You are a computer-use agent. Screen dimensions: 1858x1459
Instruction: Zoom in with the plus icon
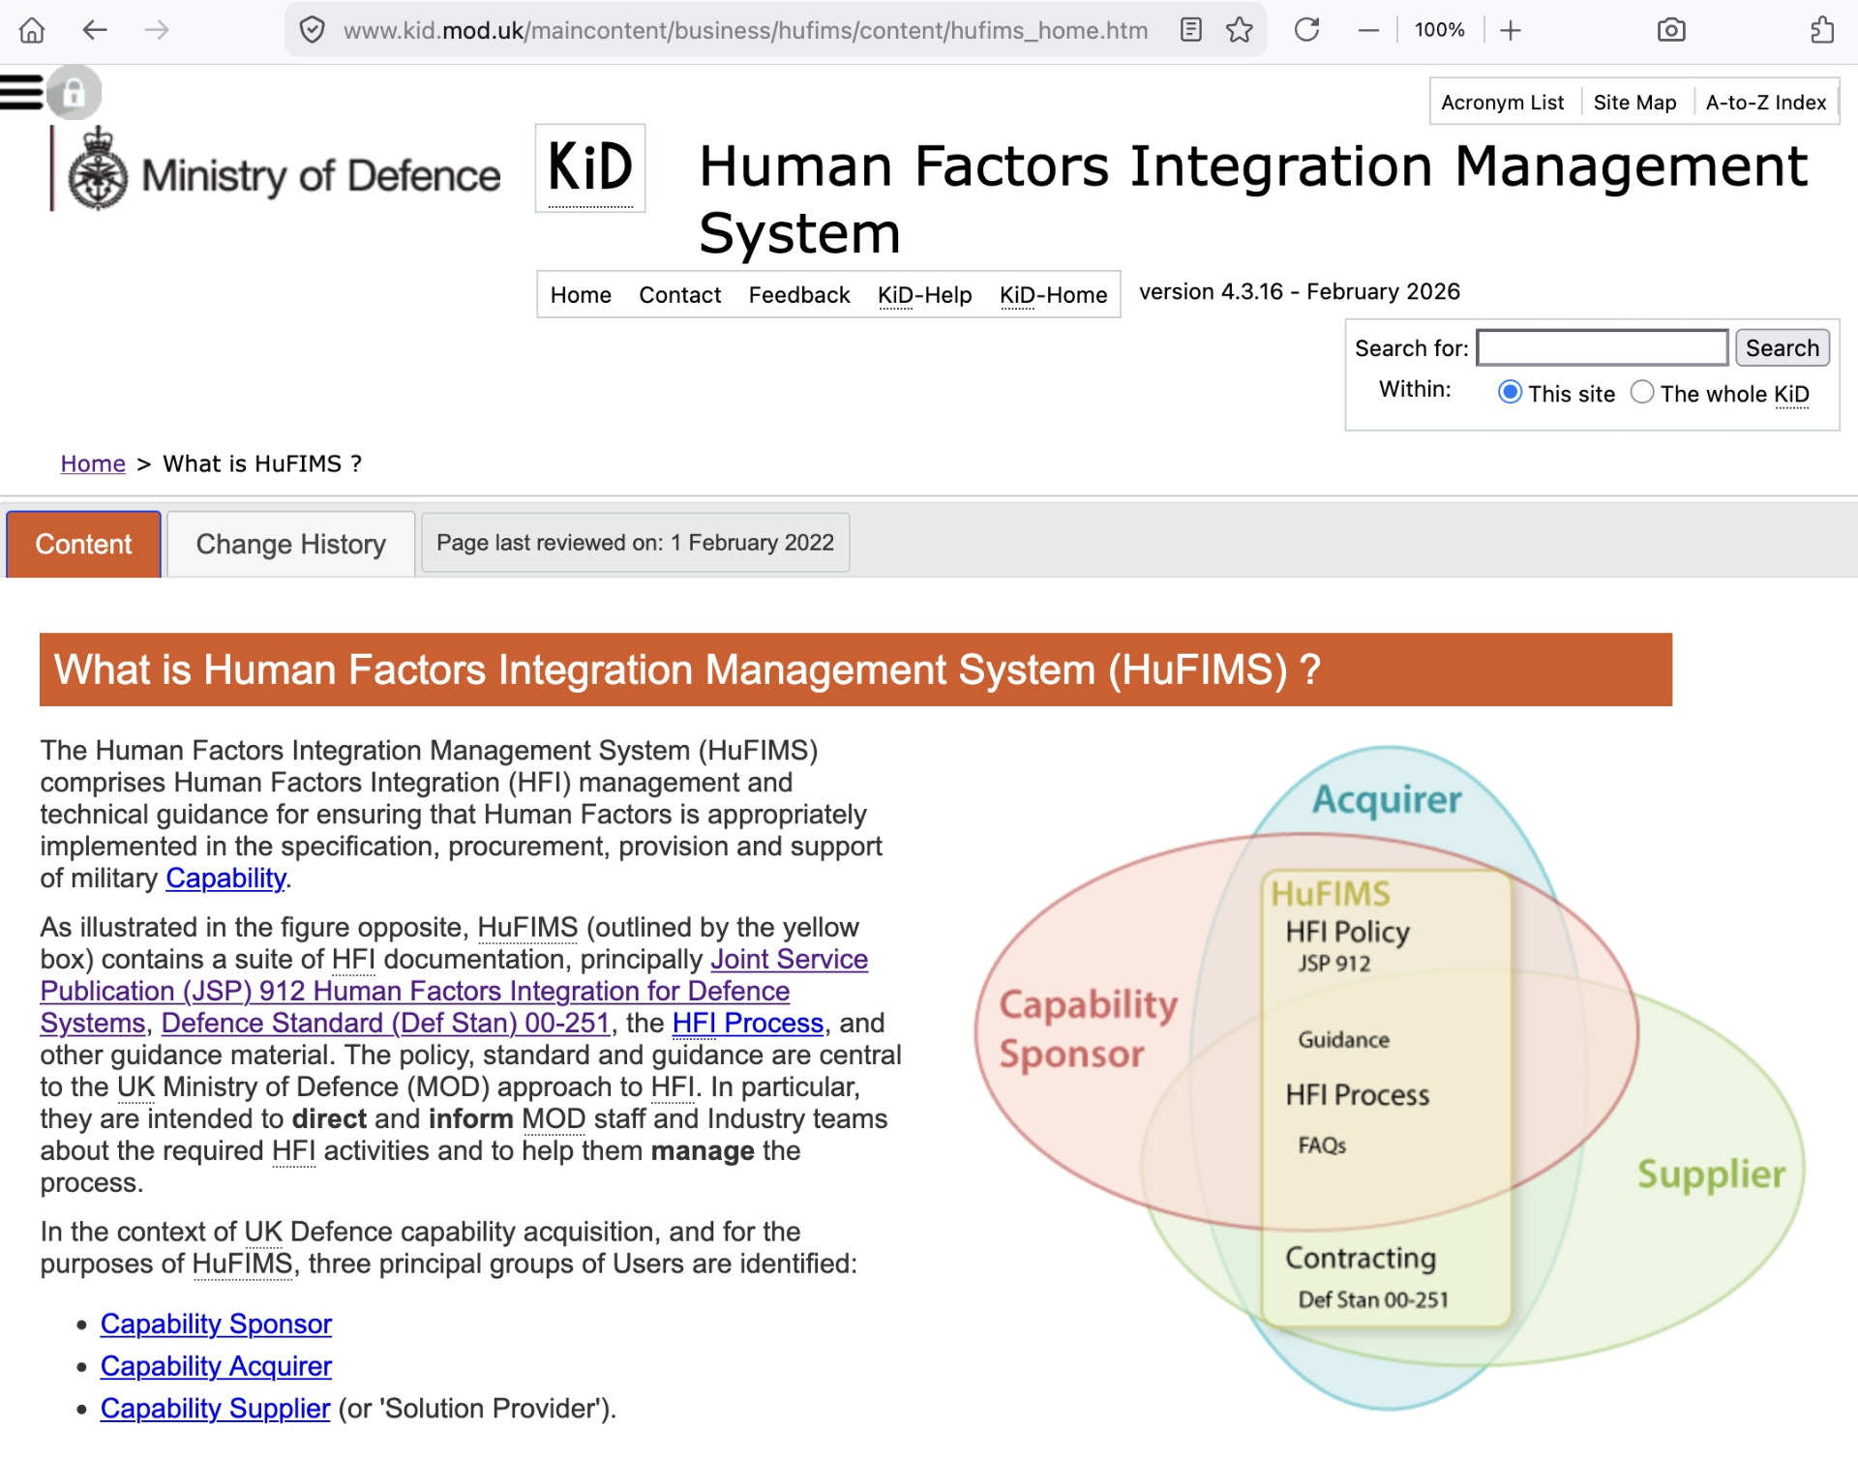[1511, 30]
